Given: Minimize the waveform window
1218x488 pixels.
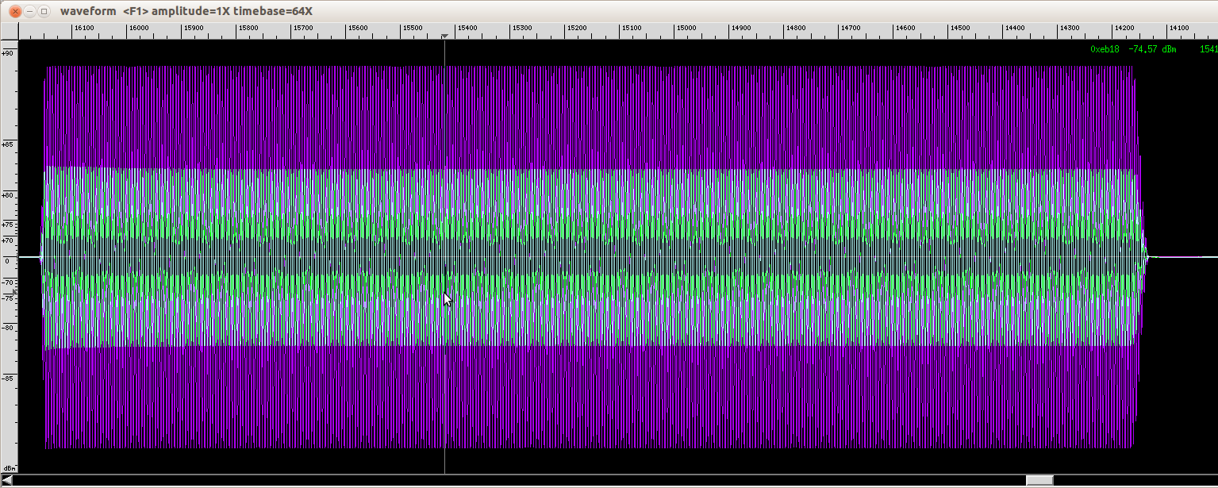Looking at the screenshot, I should [29, 11].
